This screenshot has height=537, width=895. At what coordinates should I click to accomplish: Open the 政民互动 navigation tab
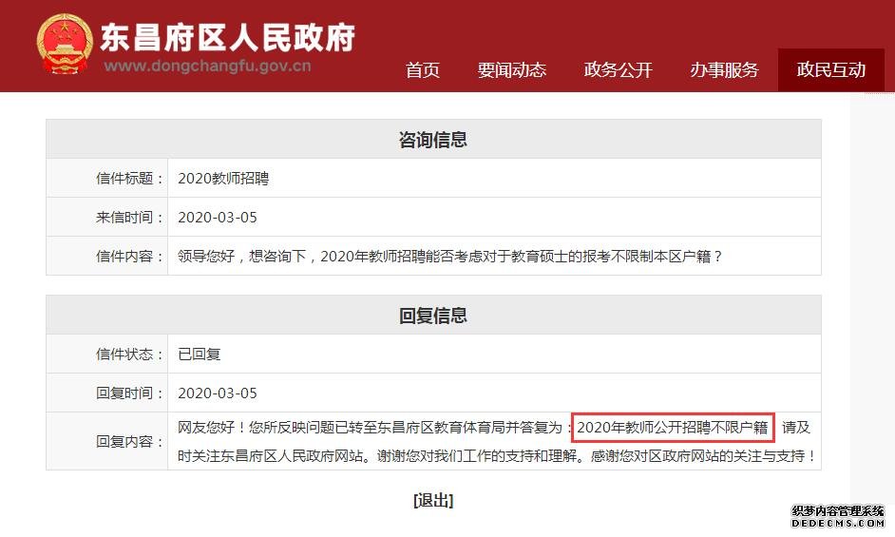click(831, 69)
